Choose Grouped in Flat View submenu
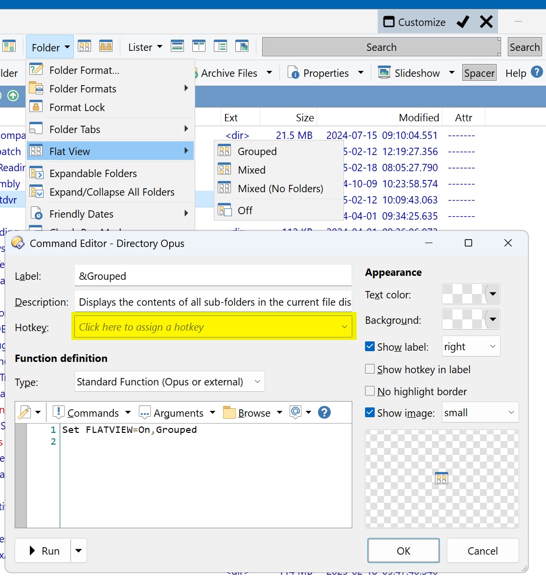The image size is (546, 583). coord(278,151)
